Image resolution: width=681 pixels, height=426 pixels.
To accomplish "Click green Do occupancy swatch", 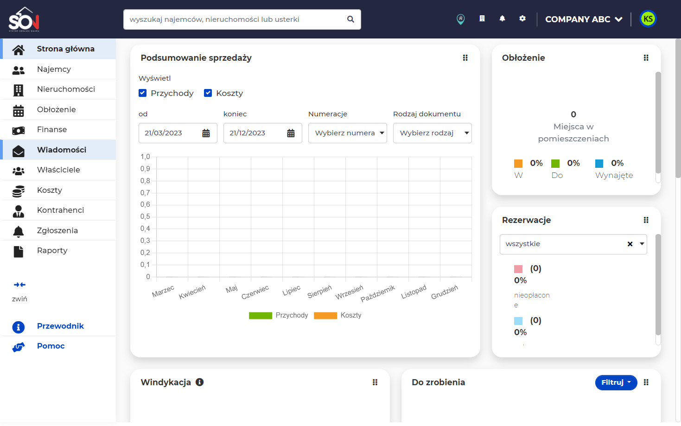I will 555,163.
